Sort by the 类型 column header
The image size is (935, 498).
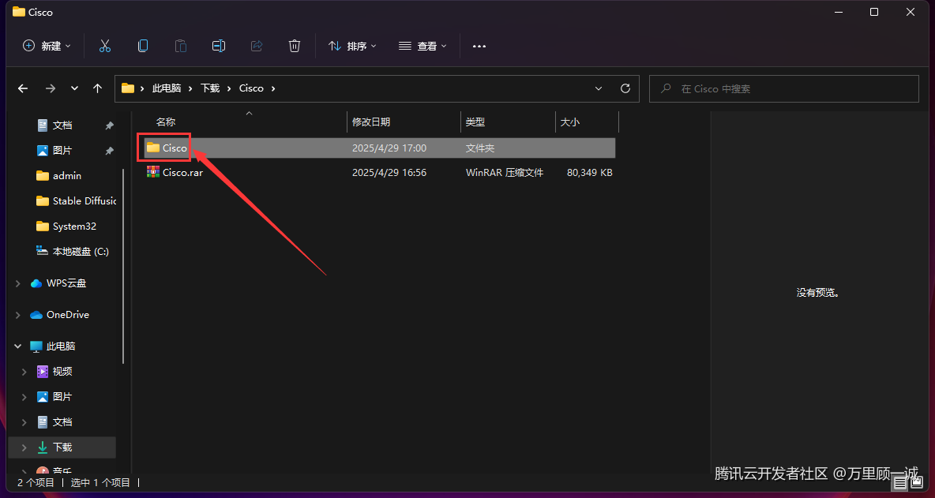(x=475, y=122)
